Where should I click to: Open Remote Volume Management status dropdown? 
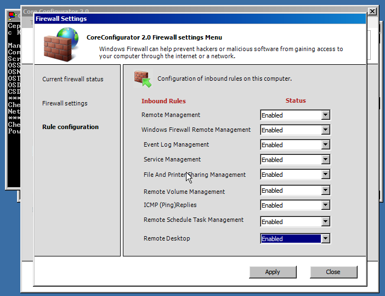click(x=326, y=190)
